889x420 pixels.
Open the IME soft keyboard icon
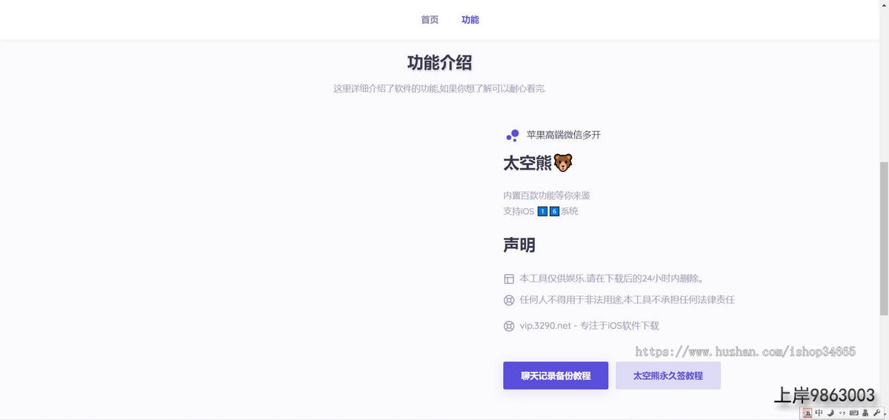tap(853, 413)
